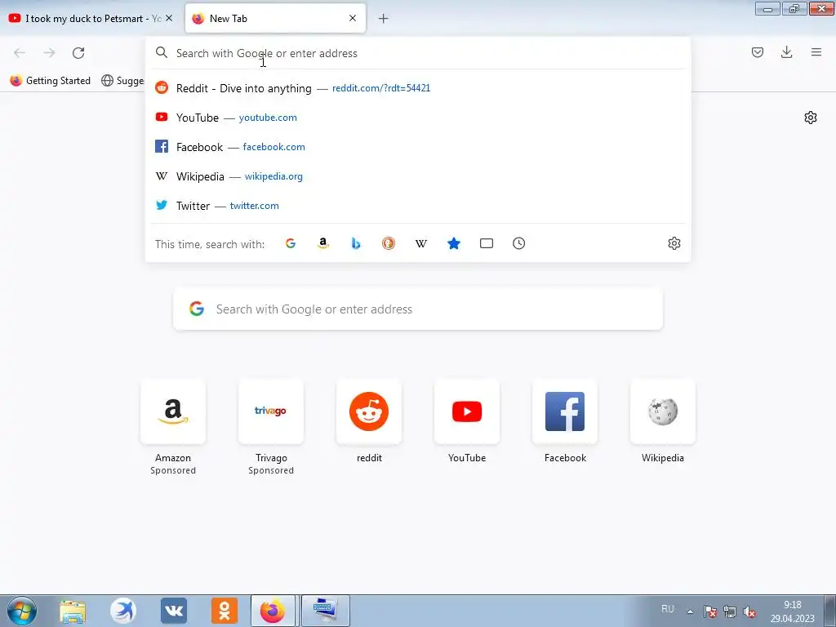Image resolution: width=836 pixels, height=627 pixels.
Task: Click the muted volume tray icon
Action: pyautogui.click(x=749, y=611)
